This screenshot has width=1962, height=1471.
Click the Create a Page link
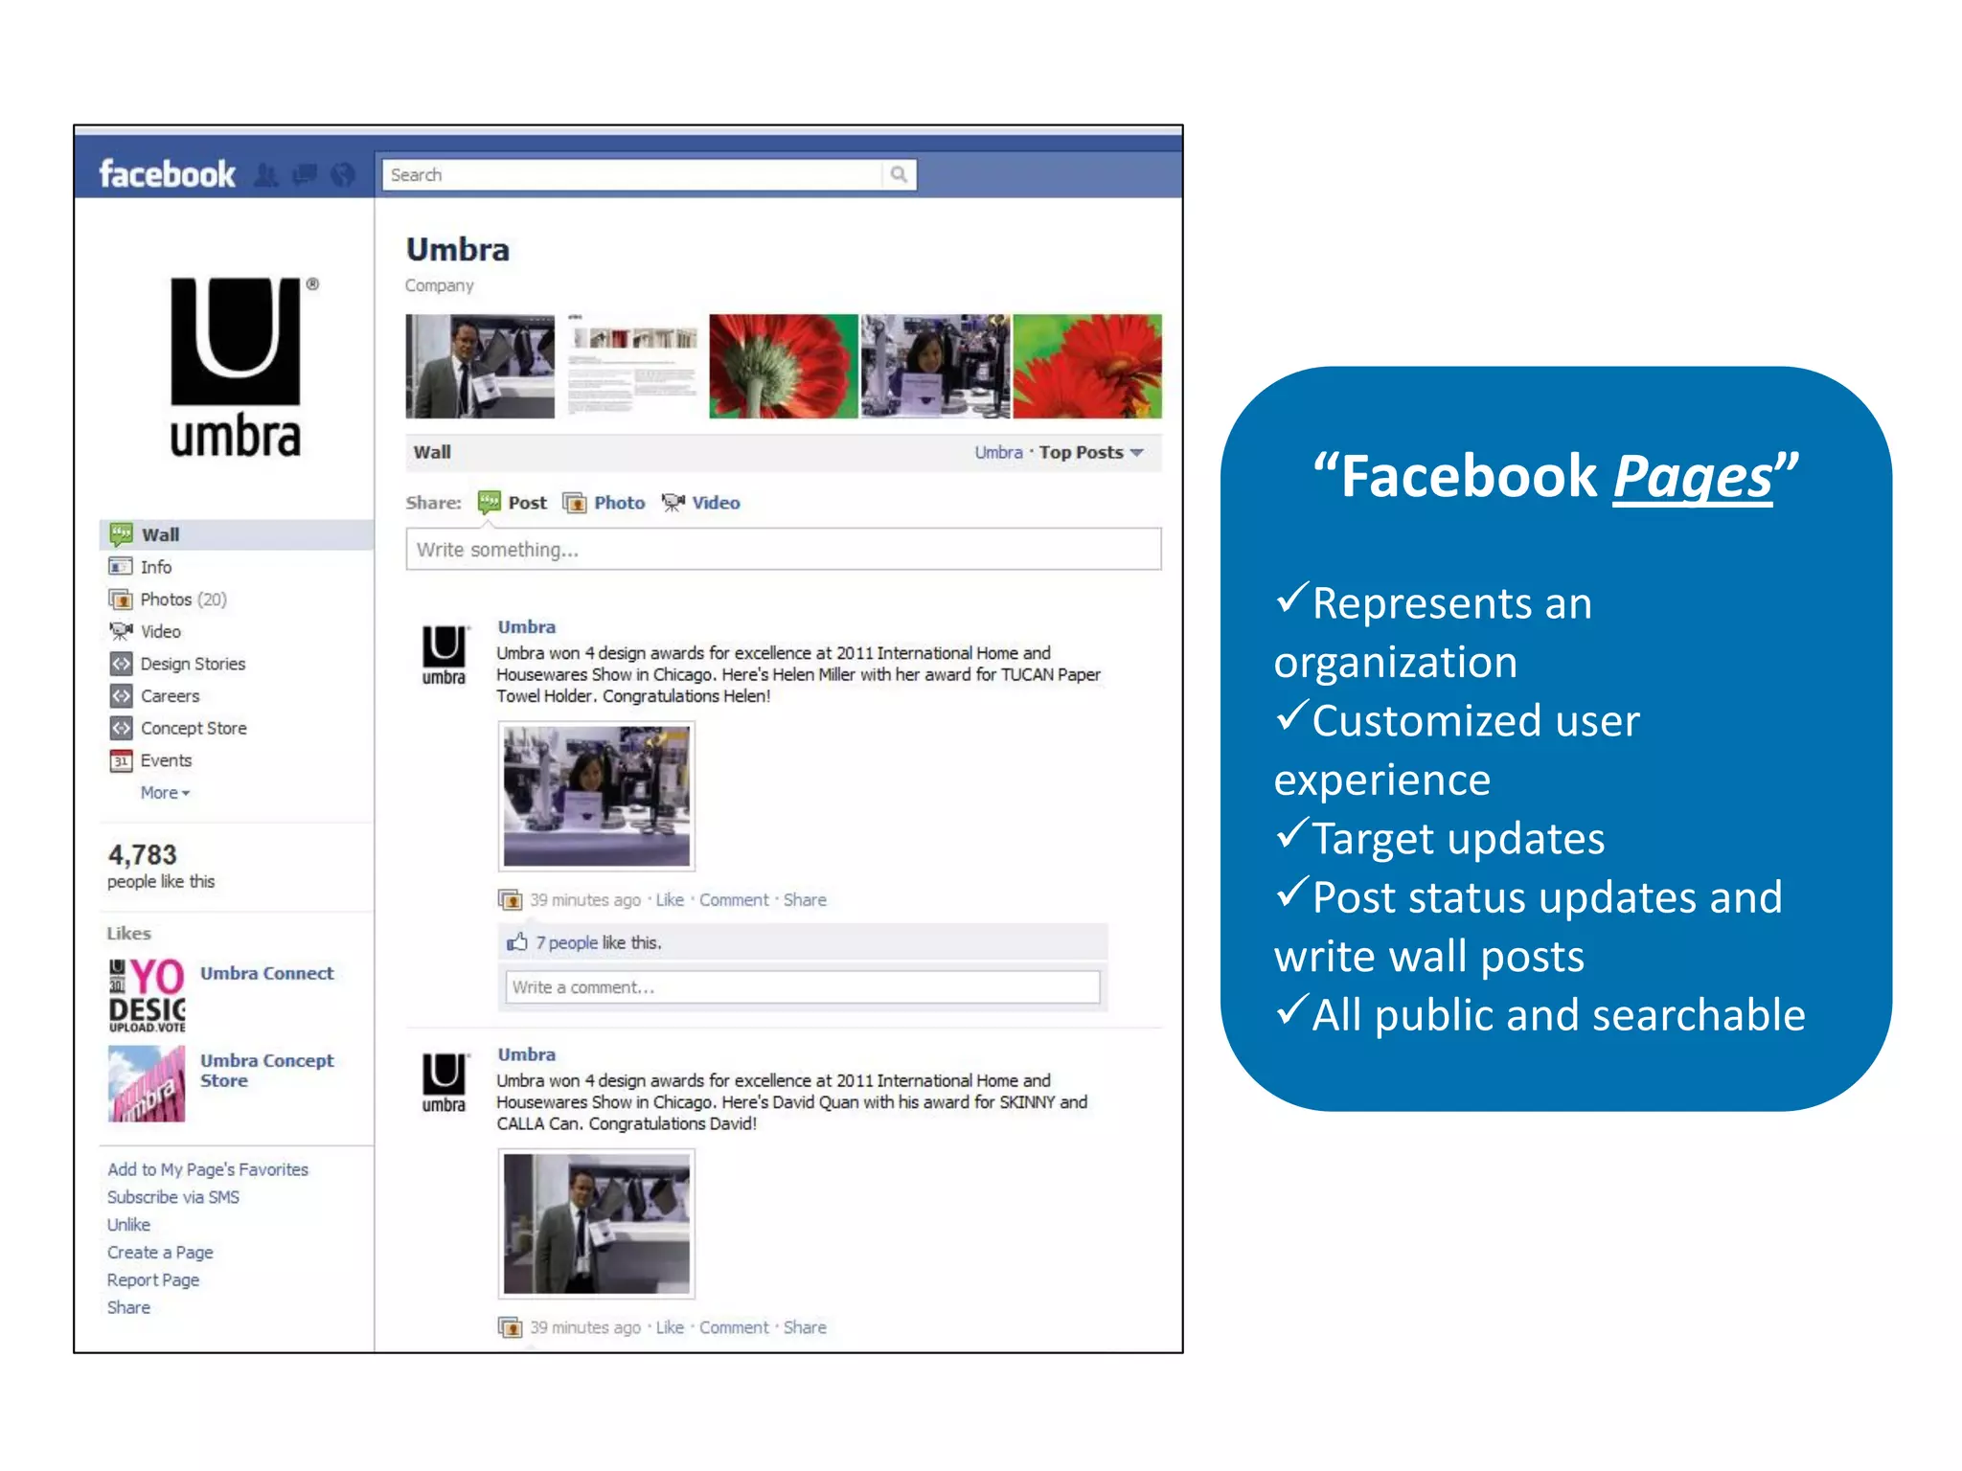(160, 1253)
